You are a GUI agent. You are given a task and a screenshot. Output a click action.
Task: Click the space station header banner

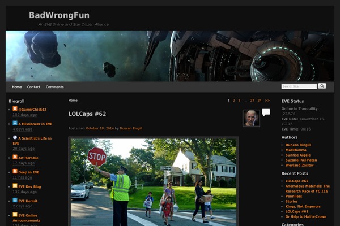170,56
